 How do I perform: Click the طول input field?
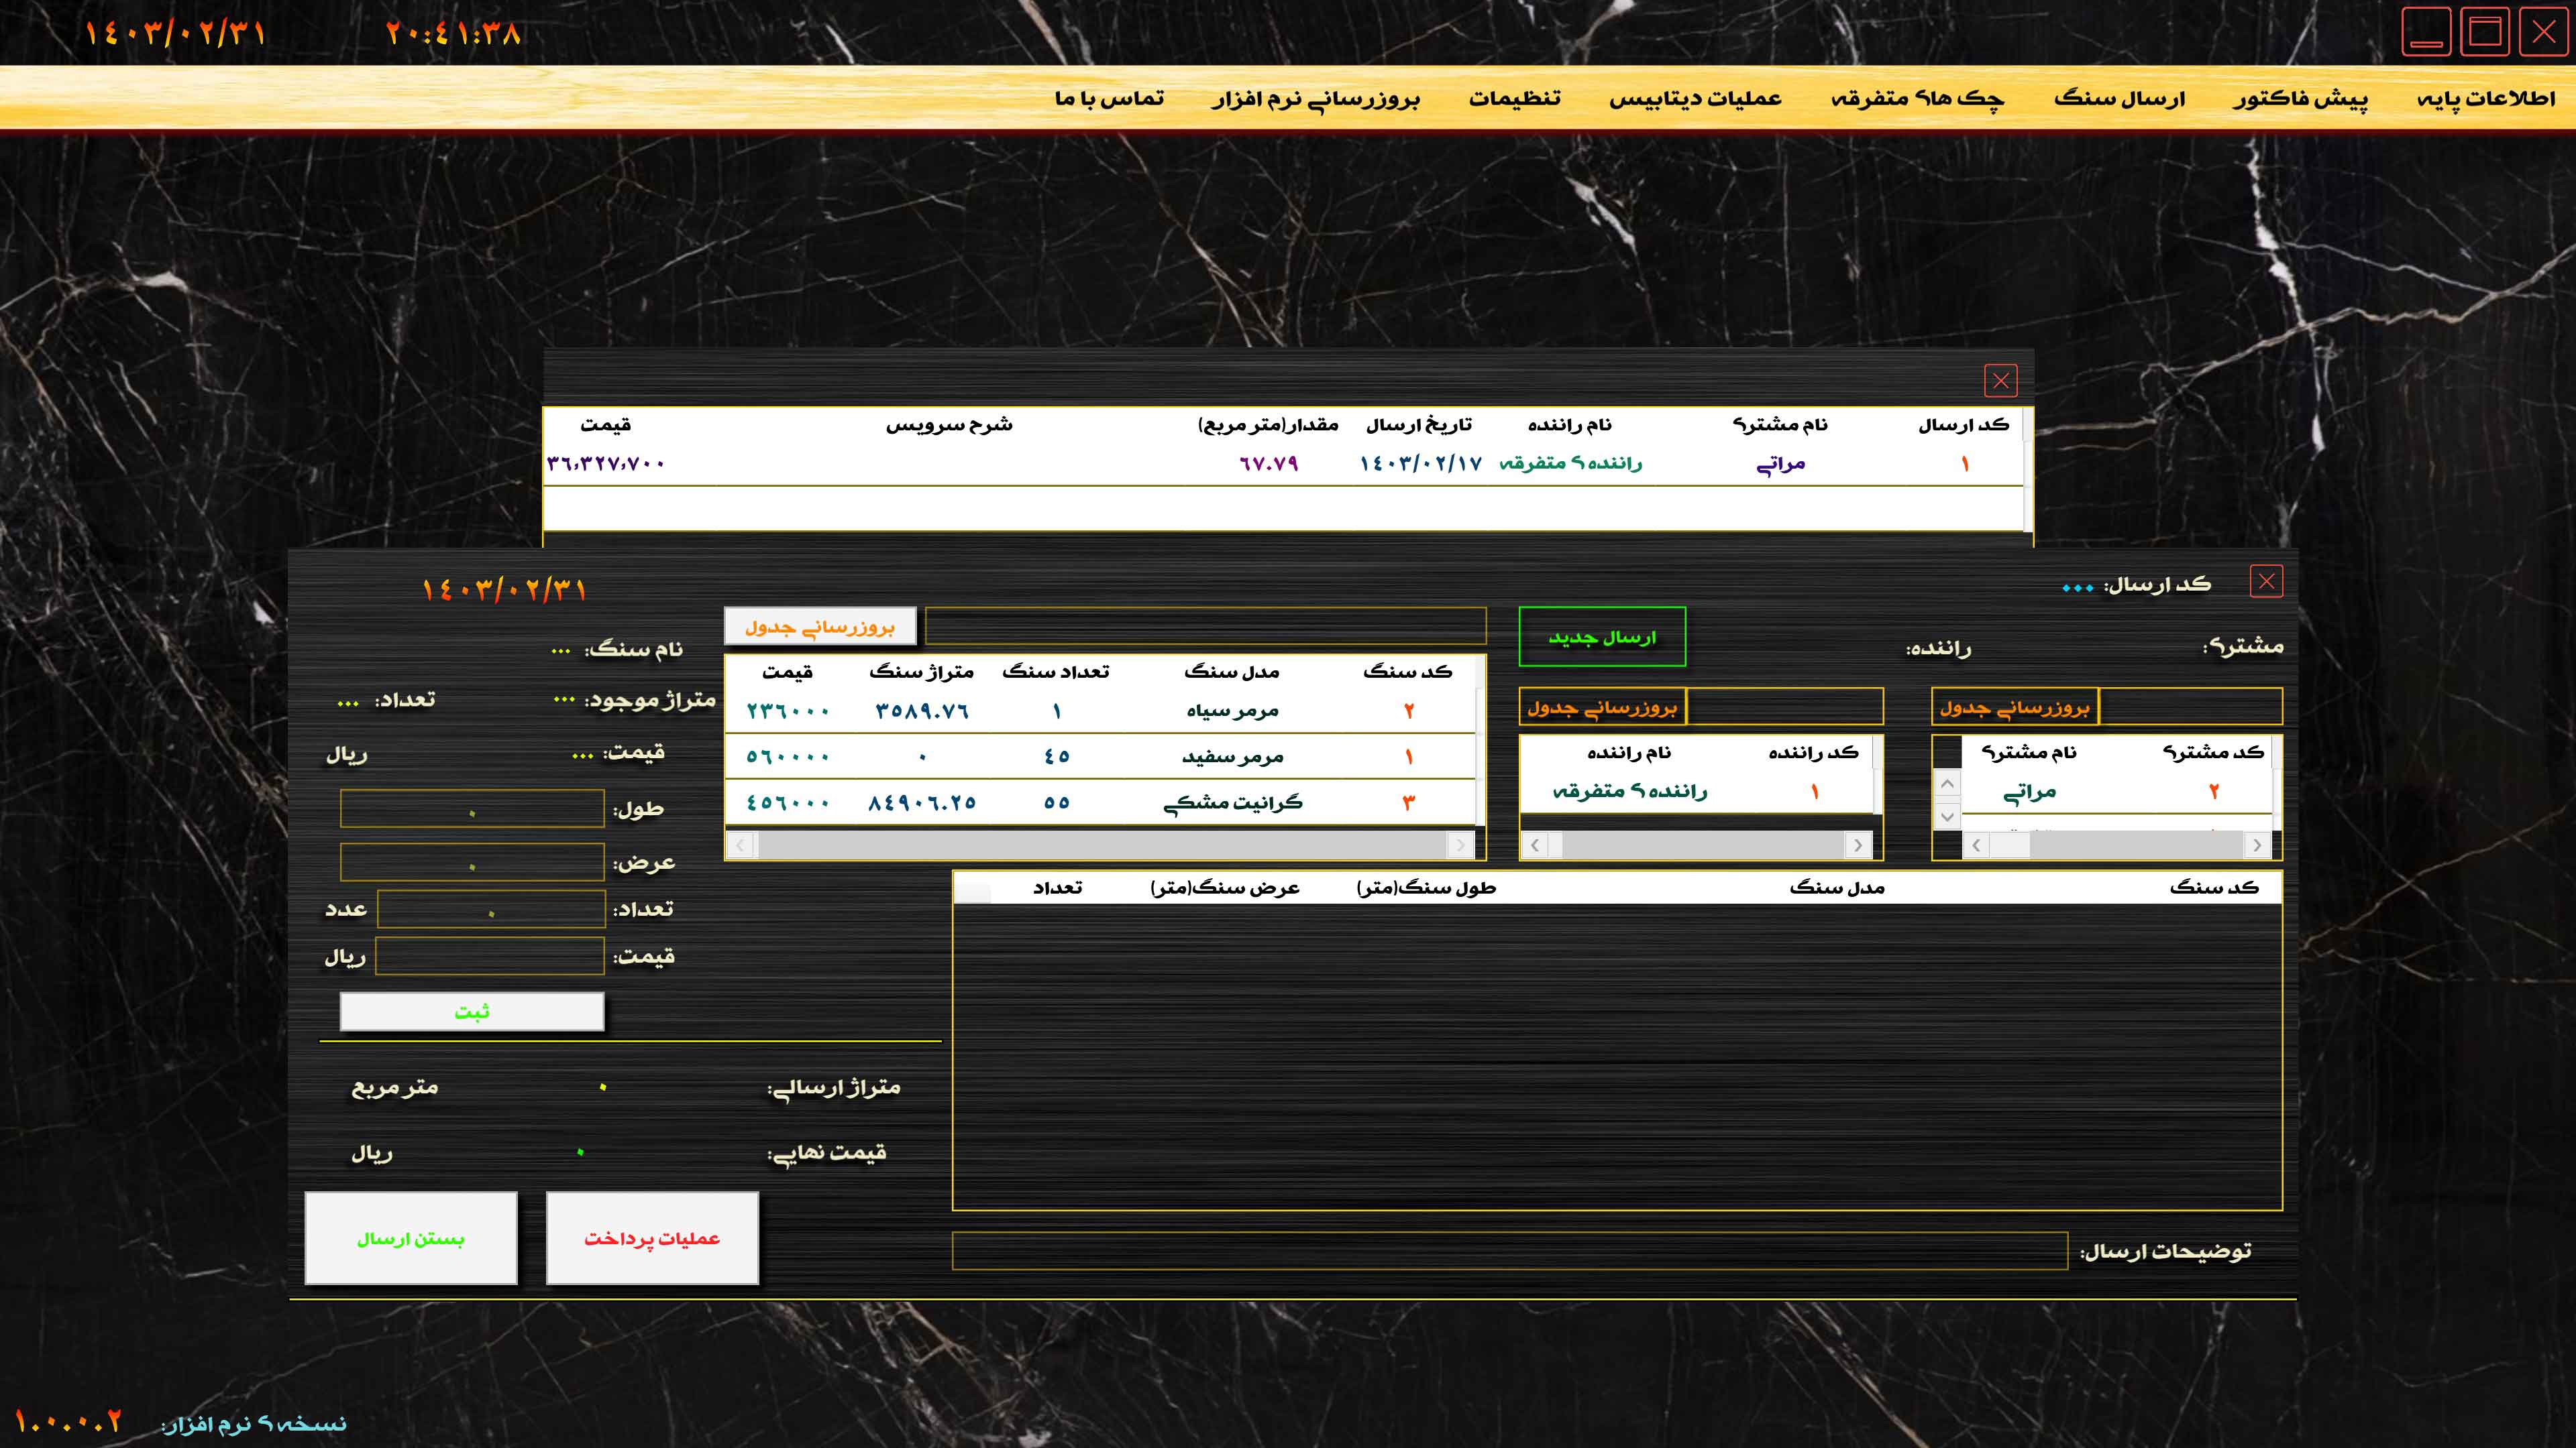[472, 808]
